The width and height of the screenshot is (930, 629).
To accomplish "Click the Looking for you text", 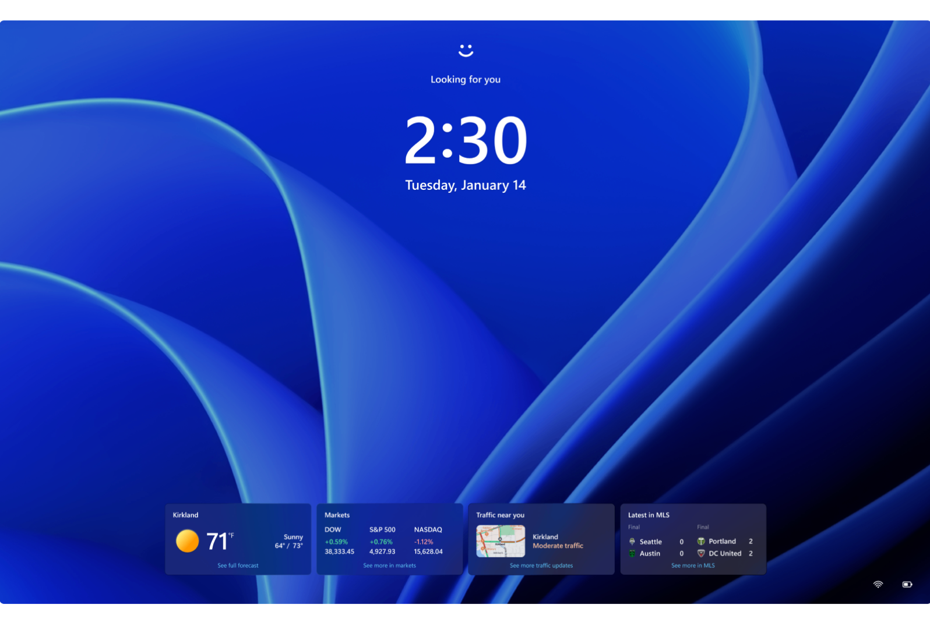I will coord(466,79).
